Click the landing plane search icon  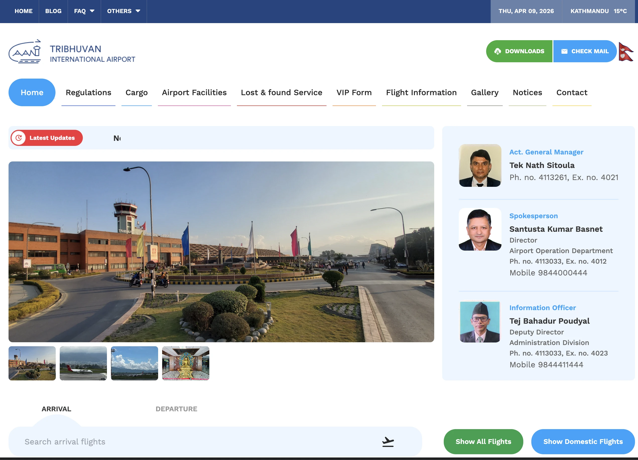coord(388,441)
